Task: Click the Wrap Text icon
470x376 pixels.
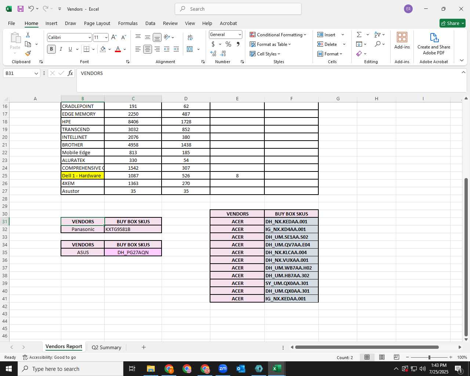Action: pyautogui.click(x=190, y=37)
